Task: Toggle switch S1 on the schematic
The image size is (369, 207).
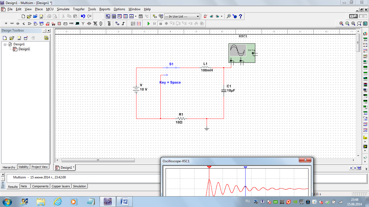Action: (x=171, y=68)
